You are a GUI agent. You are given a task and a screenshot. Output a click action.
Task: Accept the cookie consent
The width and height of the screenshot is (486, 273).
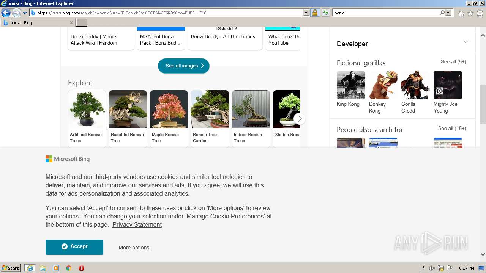[74, 247]
